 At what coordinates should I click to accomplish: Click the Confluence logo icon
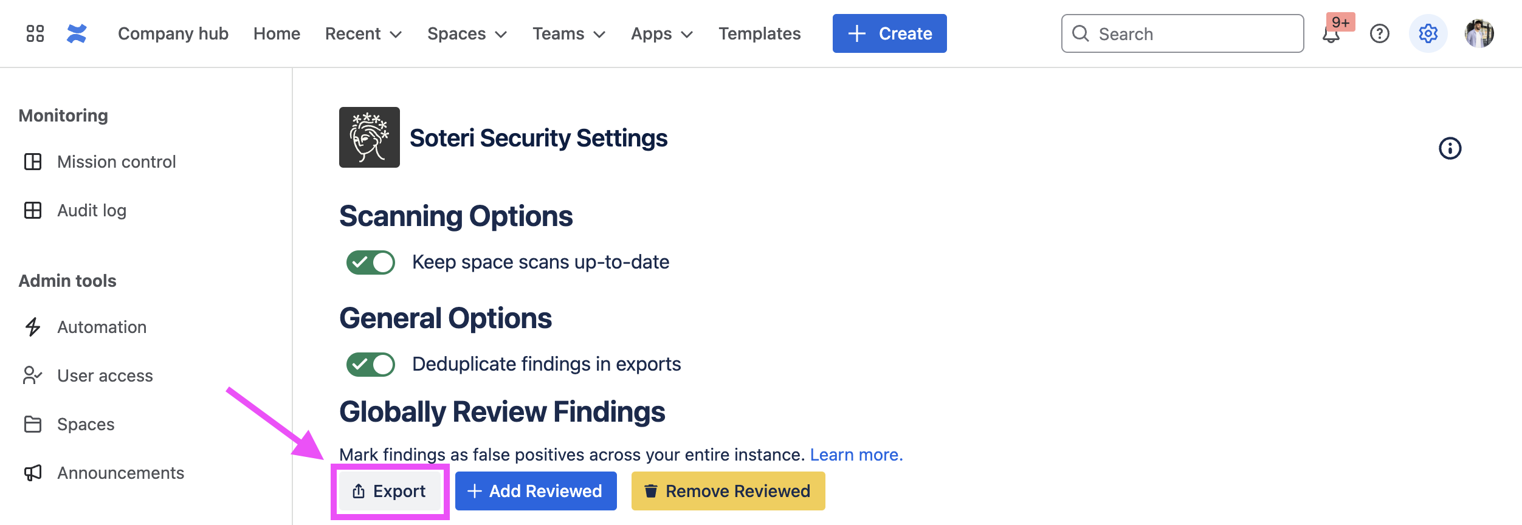77,33
